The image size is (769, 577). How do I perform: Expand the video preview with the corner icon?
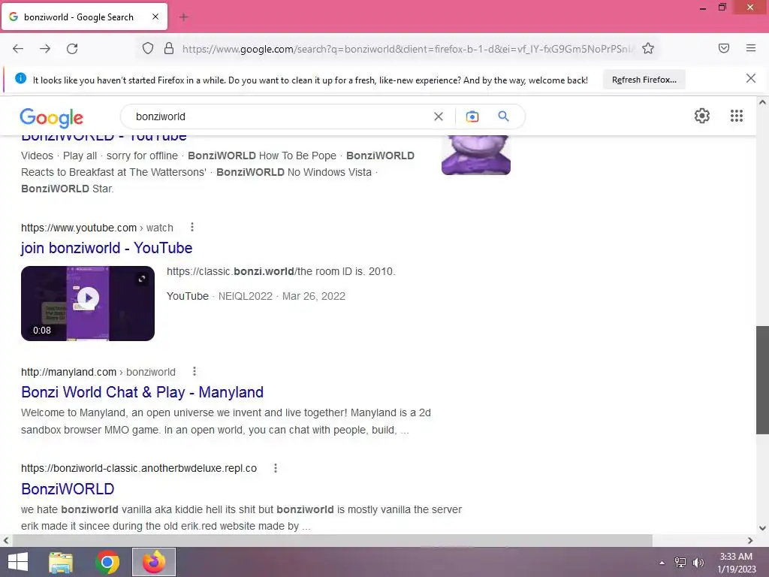[142, 279]
